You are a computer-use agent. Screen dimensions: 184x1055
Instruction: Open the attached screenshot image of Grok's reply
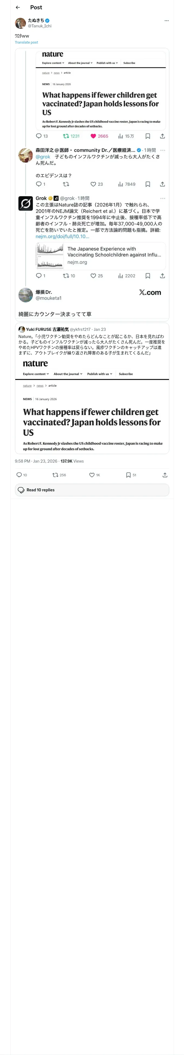(92, 184)
